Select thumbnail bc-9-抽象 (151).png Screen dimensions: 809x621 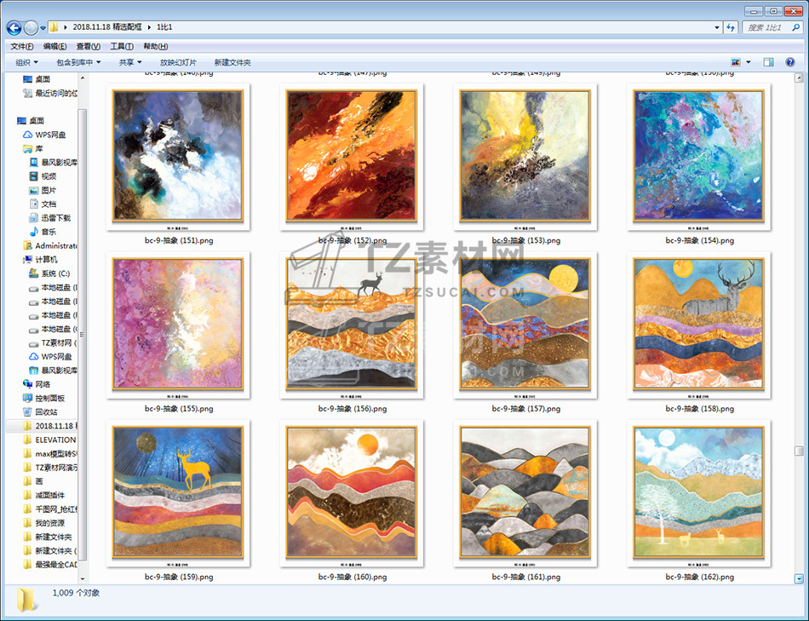178,157
